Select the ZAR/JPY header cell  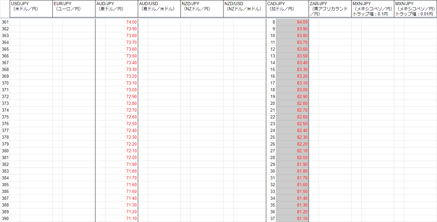coord(330,9)
